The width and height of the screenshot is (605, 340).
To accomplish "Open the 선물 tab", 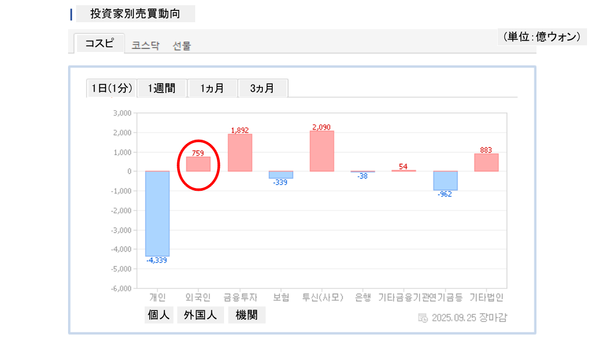I will (182, 46).
